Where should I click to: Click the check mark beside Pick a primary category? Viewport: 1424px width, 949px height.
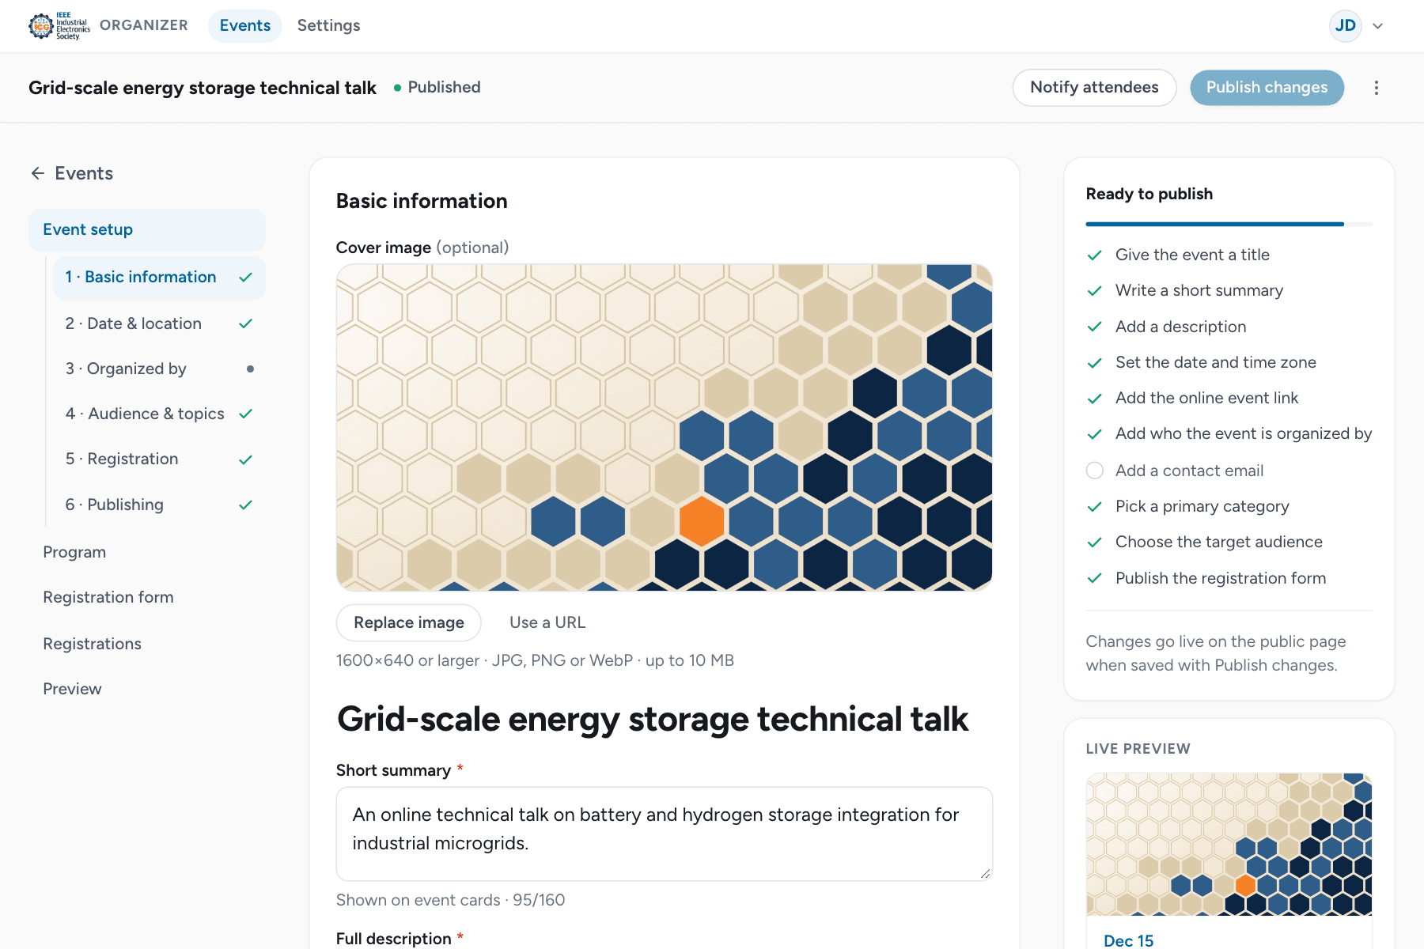(x=1095, y=507)
